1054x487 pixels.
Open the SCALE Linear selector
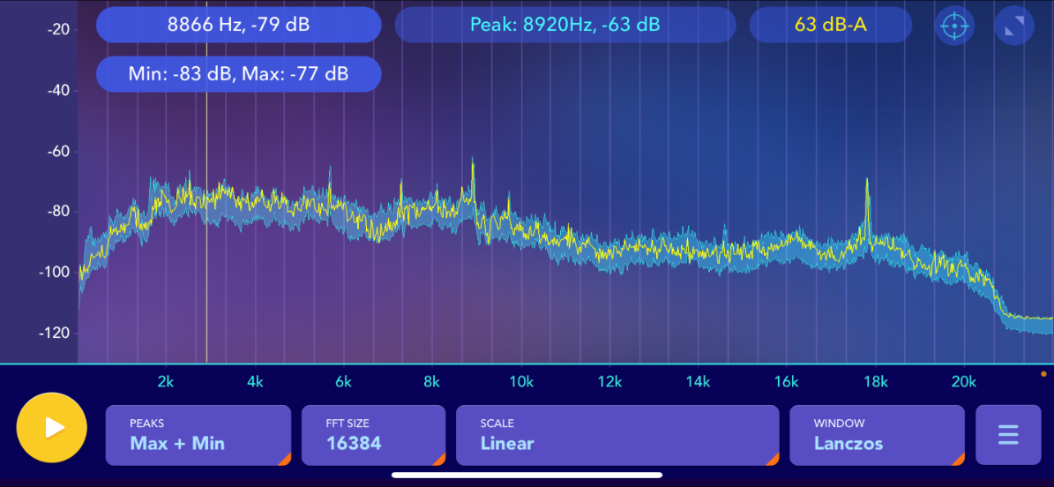coord(617,435)
